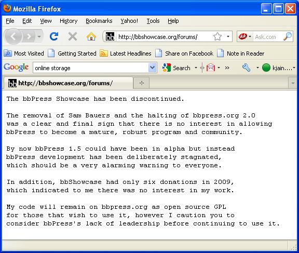Click the Ask search engine icon

243,36
